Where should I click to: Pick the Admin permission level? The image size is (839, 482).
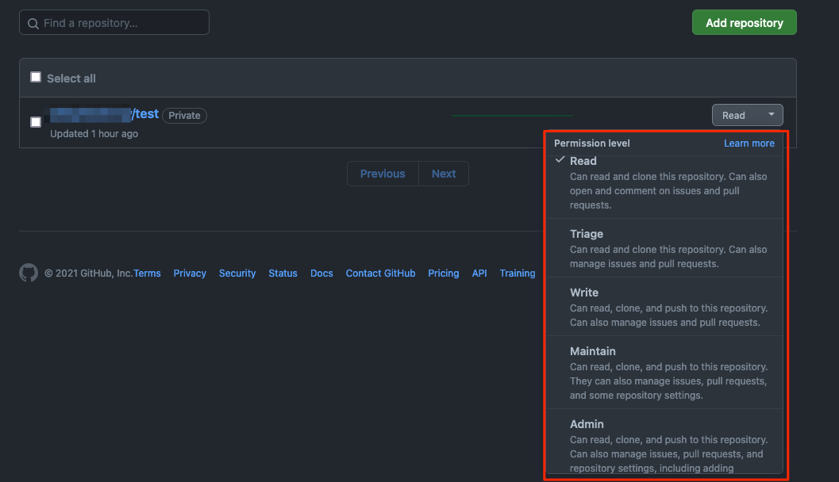point(587,424)
